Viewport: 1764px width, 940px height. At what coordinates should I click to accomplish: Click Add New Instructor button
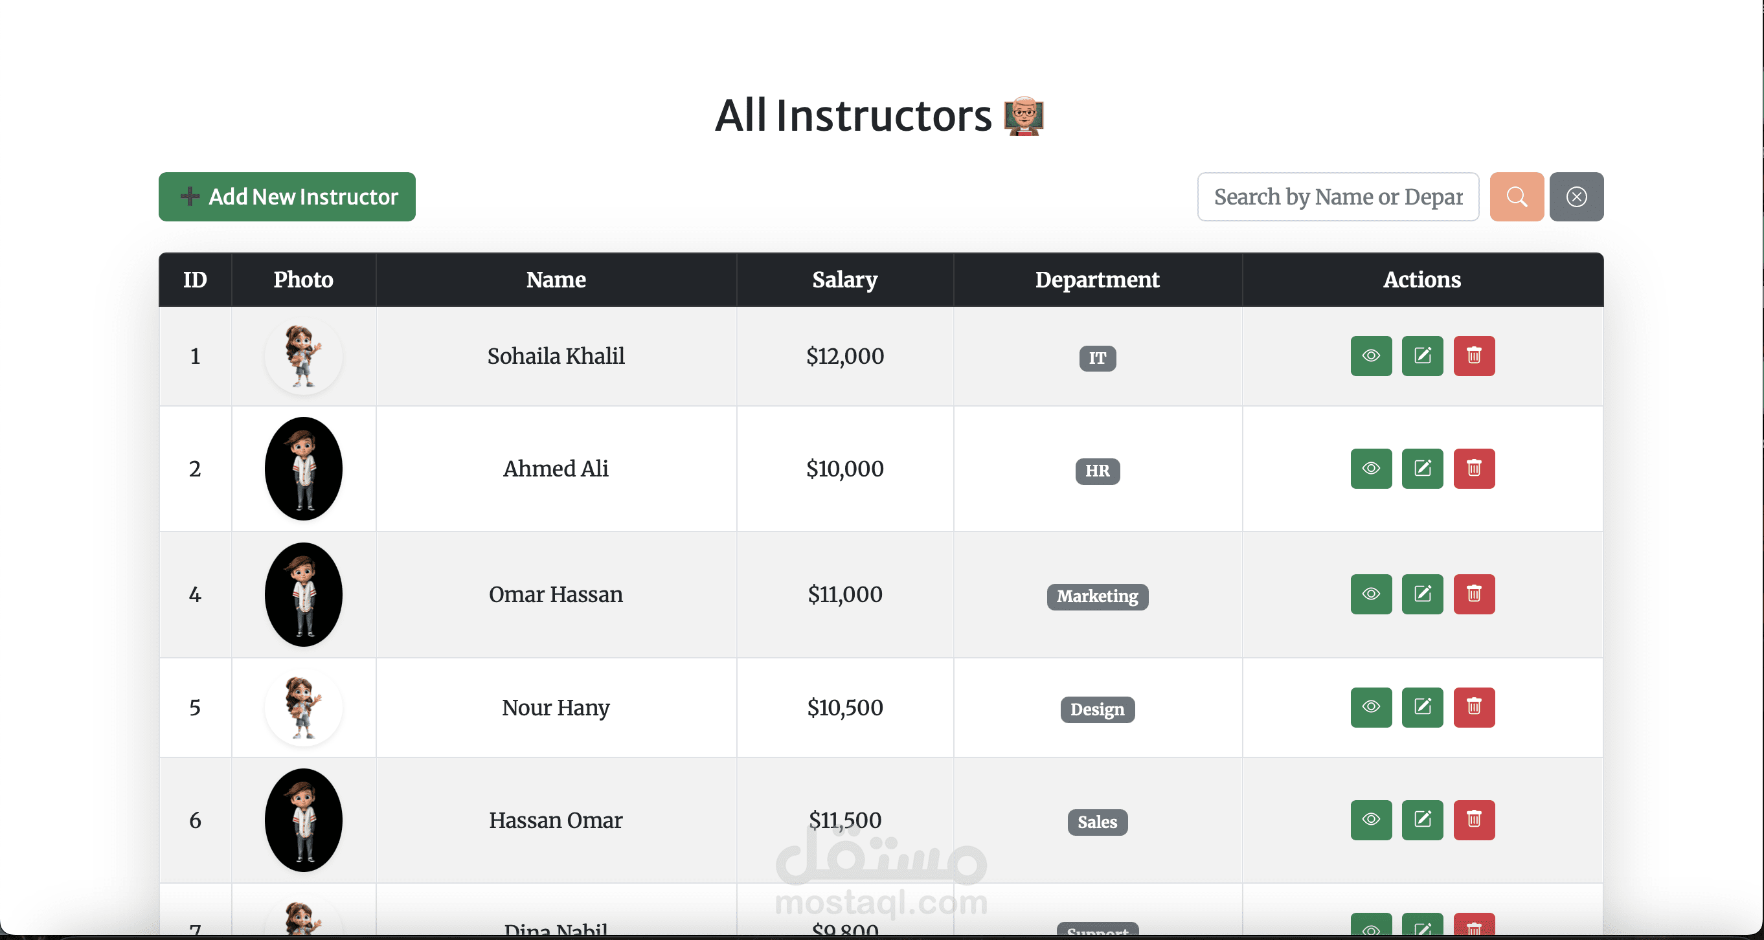click(x=287, y=197)
